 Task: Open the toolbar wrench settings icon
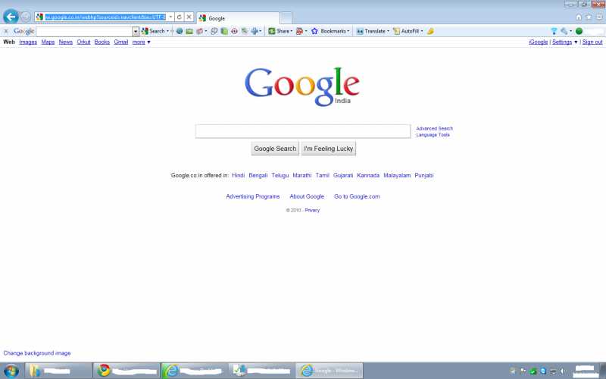click(564, 31)
